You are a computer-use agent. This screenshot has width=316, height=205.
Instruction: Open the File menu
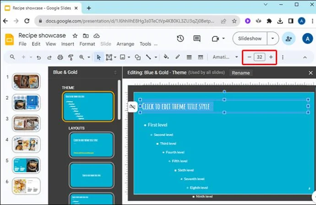(22, 44)
